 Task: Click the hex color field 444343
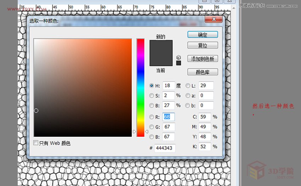click(165, 148)
